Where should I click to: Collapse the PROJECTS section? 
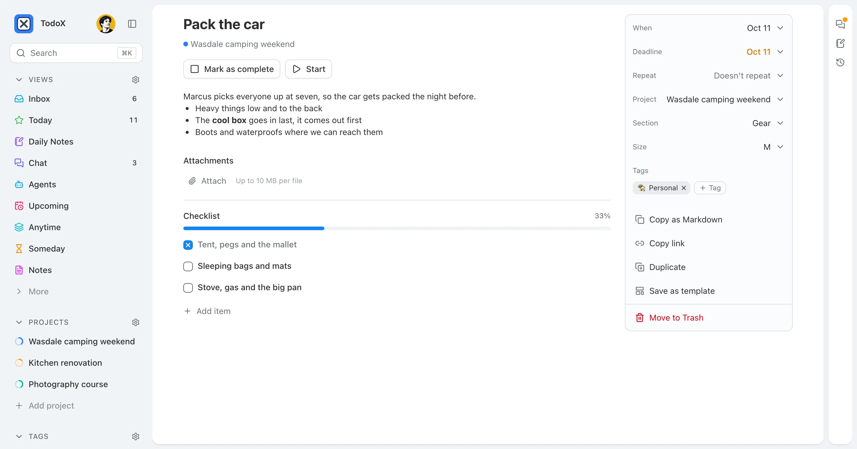pyautogui.click(x=19, y=322)
